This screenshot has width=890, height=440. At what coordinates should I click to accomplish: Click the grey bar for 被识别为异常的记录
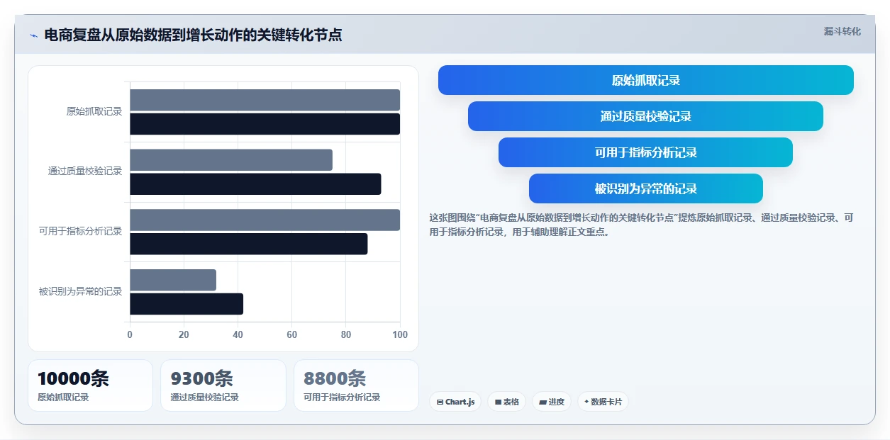173,280
